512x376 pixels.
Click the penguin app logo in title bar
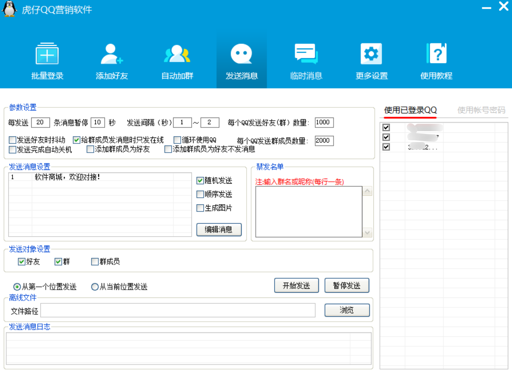point(10,9)
